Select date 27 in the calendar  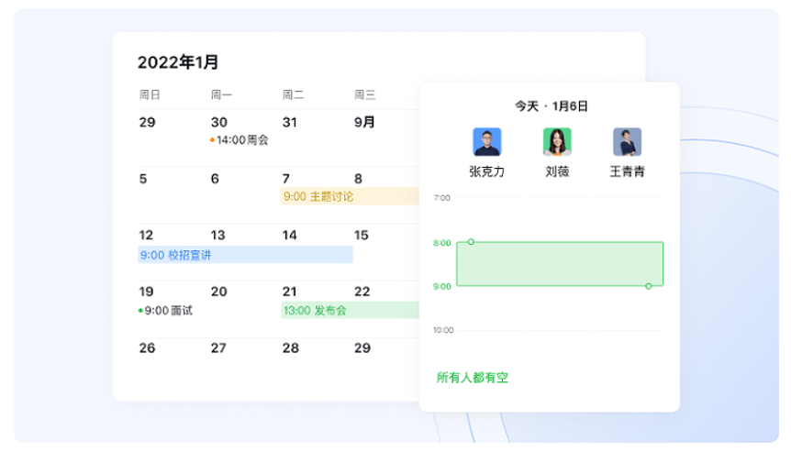[x=218, y=348]
